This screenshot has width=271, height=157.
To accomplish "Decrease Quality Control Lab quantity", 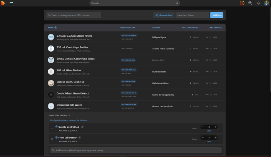I will pos(202,127).
